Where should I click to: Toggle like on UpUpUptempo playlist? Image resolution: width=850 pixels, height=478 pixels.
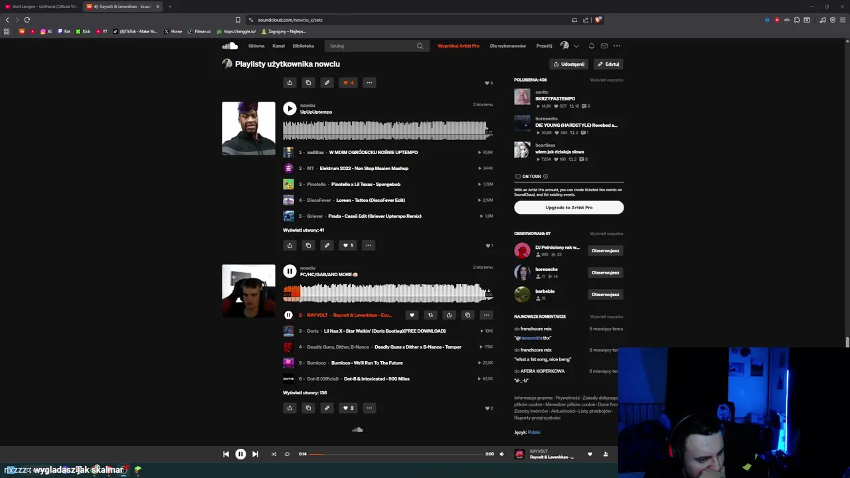pos(348,245)
